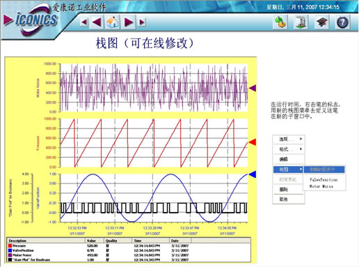Select the bottom cancel entry in context menu
The height and width of the screenshot is (267, 359).
(x=289, y=200)
